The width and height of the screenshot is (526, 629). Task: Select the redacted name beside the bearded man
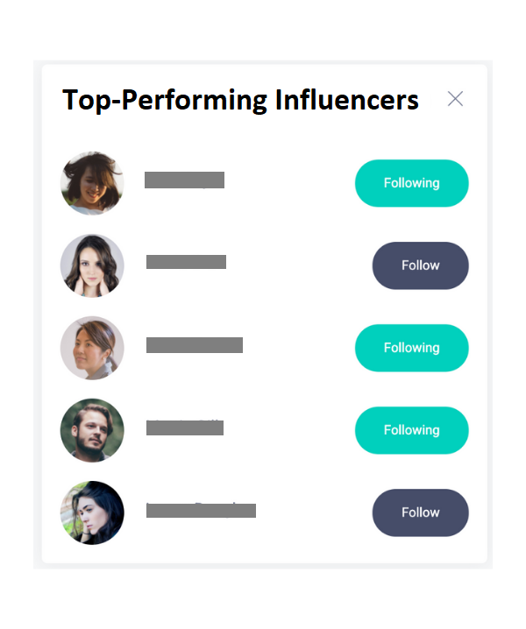coord(185,428)
